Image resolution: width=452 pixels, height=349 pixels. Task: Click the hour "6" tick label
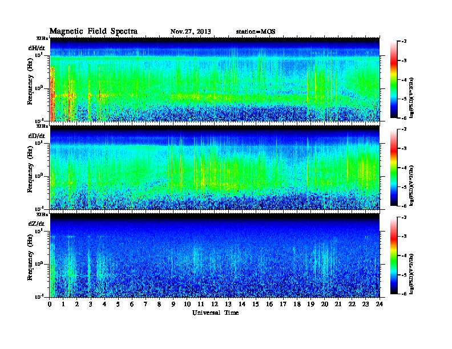tap(132, 305)
